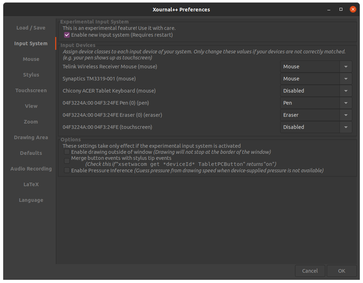Open the 04F3:24FE touchscreen class dropdown

[x=316, y=127]
